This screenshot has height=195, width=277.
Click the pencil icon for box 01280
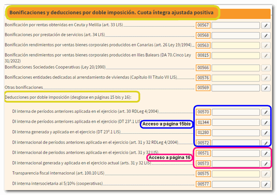coord(265,132)
